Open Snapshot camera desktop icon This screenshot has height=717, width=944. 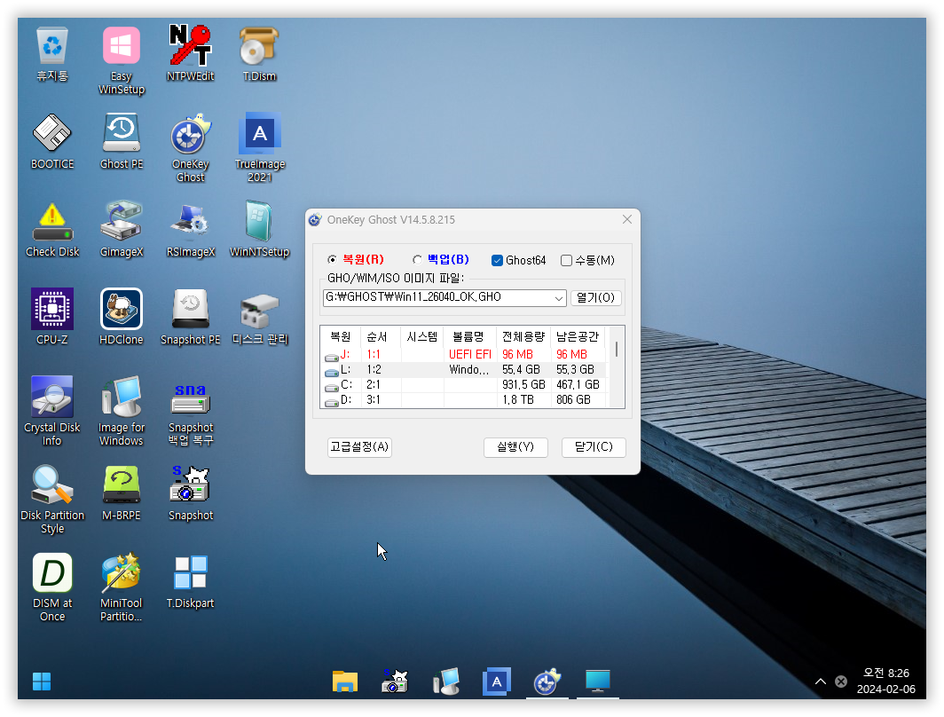(x=190, y=492)
